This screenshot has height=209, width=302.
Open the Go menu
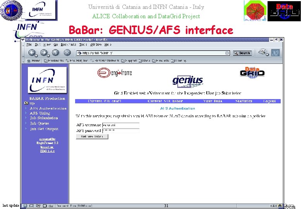(x=56, y=45)
